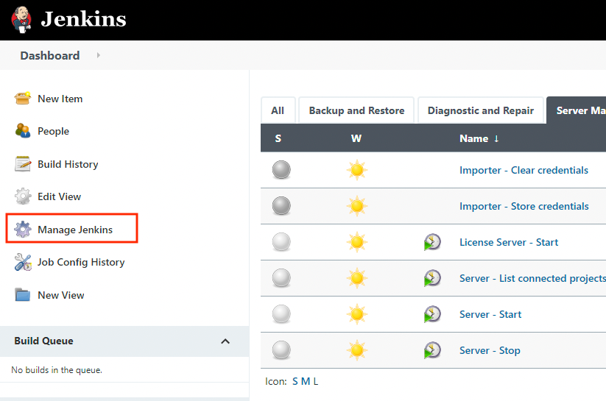The height and width of the screenshot is (401, 606).
Task: Click status ball for Importer - Clear credentials
Action: (x=281, y=169)
